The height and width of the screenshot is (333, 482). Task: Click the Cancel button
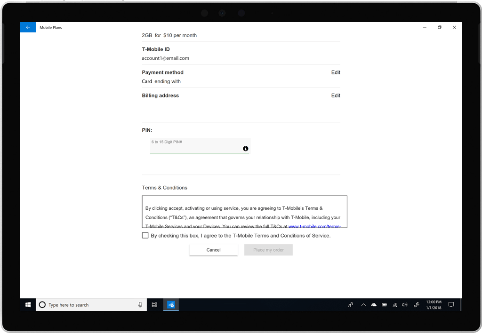pos(214,250)
